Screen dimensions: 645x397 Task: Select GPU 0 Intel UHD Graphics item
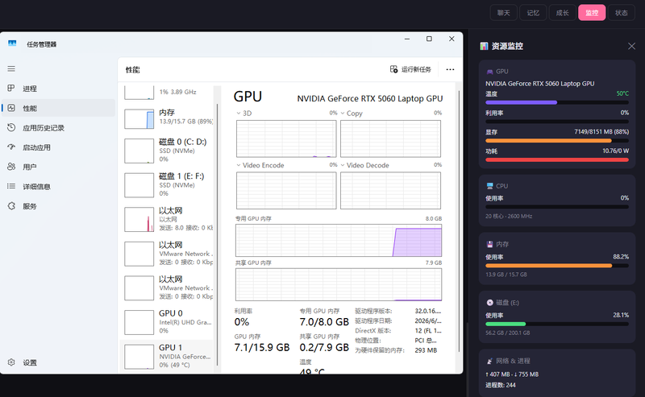click(x=169, y=322)
